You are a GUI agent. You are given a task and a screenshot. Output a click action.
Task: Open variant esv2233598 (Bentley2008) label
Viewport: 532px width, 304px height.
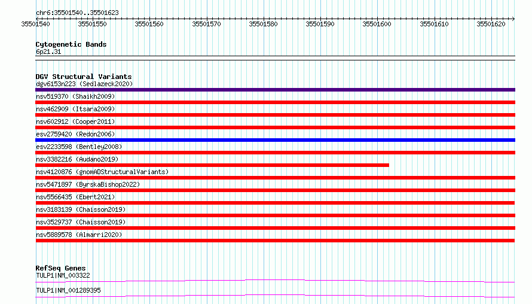click(79, 147)
